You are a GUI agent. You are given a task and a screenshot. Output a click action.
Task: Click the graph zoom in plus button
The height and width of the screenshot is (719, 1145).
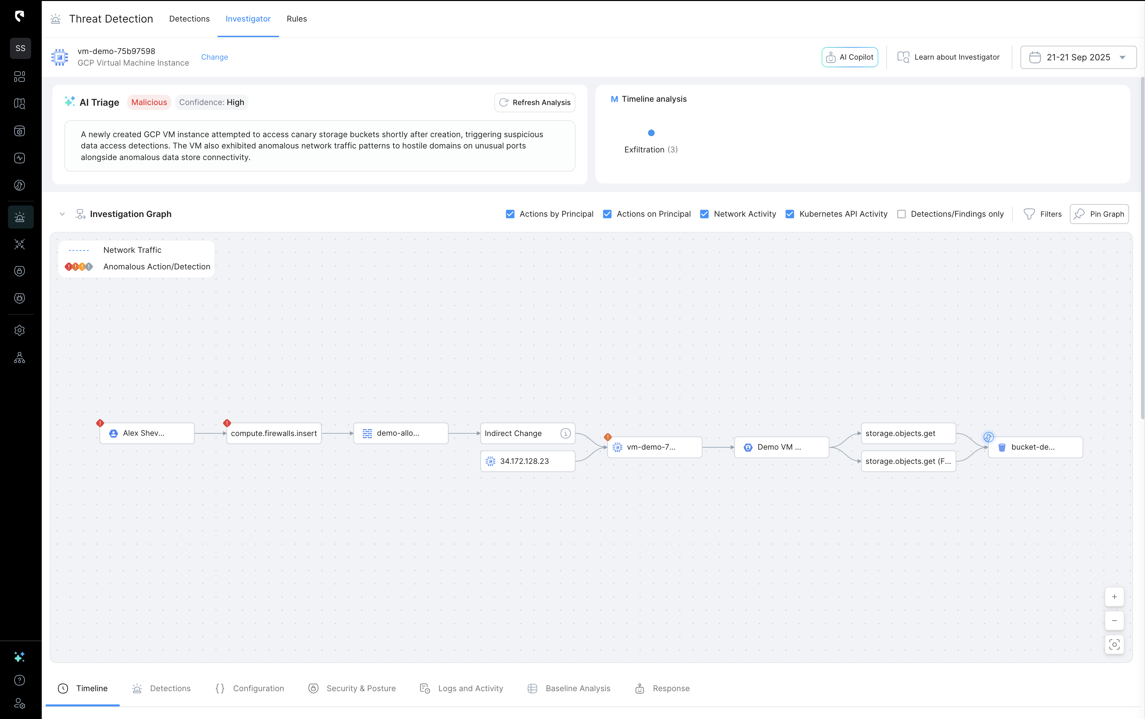pos(1114,597)
